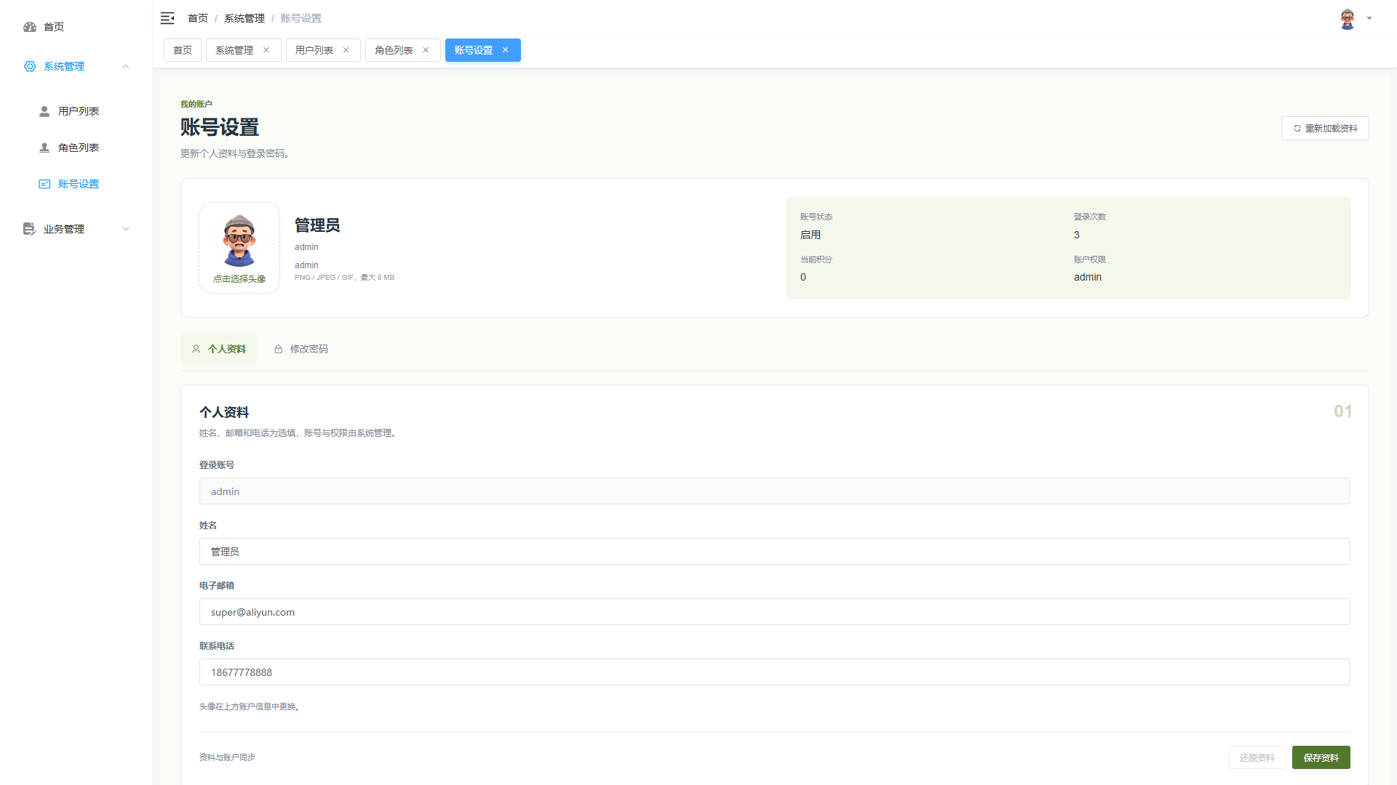Click the 电子邮箱 input field

point(775,612)
